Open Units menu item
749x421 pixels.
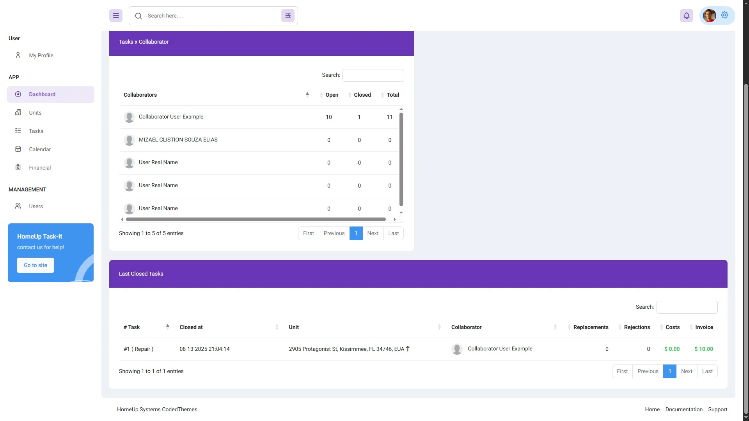51,113
